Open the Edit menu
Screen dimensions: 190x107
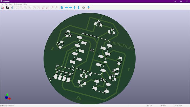coord(6,4)
